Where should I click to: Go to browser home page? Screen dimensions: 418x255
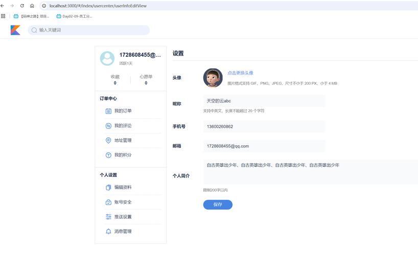pyautogui.click(x=32, y=6)
